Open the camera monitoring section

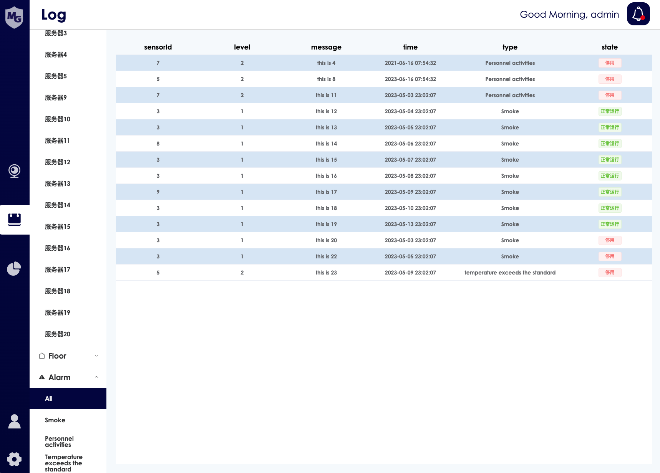pyautogui.click(x=15, y=171)
